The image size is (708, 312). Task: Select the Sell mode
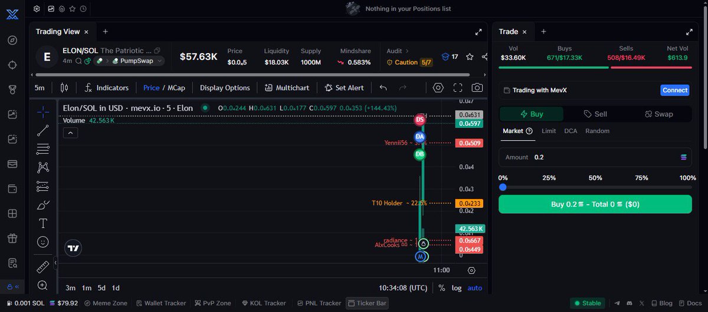point(595,114)
